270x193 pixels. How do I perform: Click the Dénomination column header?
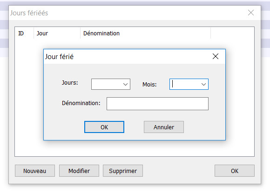click(146, 33)
